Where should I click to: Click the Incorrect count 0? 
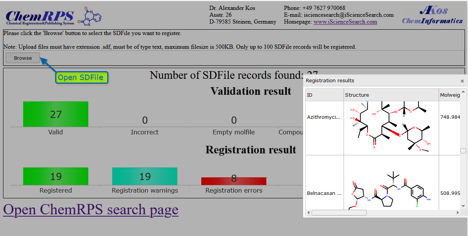pyautogui.click(x=145, y=120)
